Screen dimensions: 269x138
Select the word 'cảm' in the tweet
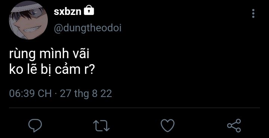69,70
